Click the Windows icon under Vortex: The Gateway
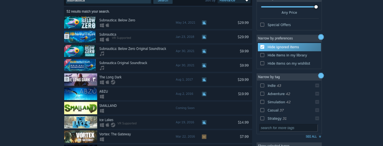 point(102,139)
